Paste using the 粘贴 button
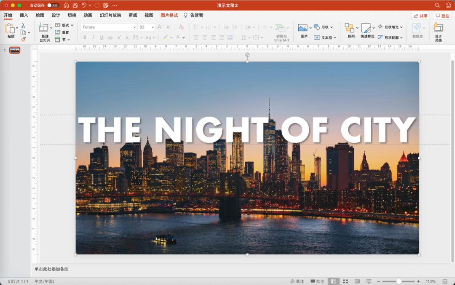The width and height of the screenshot is (455, 285). click(11, 31)
